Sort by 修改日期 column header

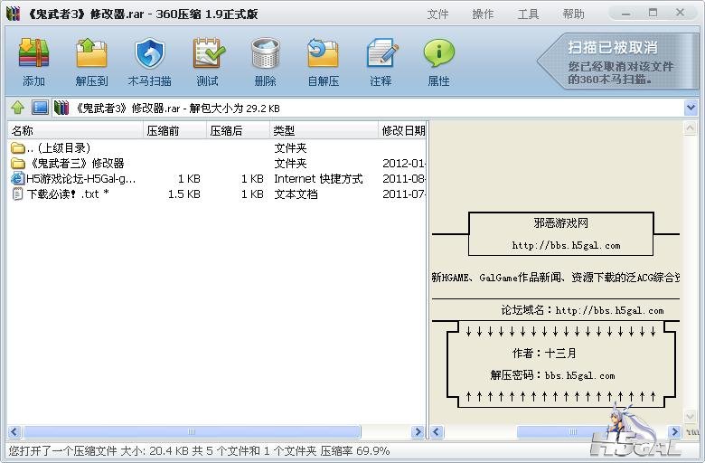pos(402,130)
